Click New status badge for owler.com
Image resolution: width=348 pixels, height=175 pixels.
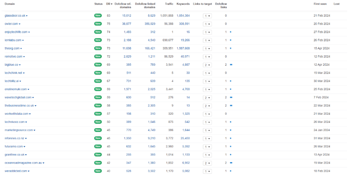[x=98, y=24]
